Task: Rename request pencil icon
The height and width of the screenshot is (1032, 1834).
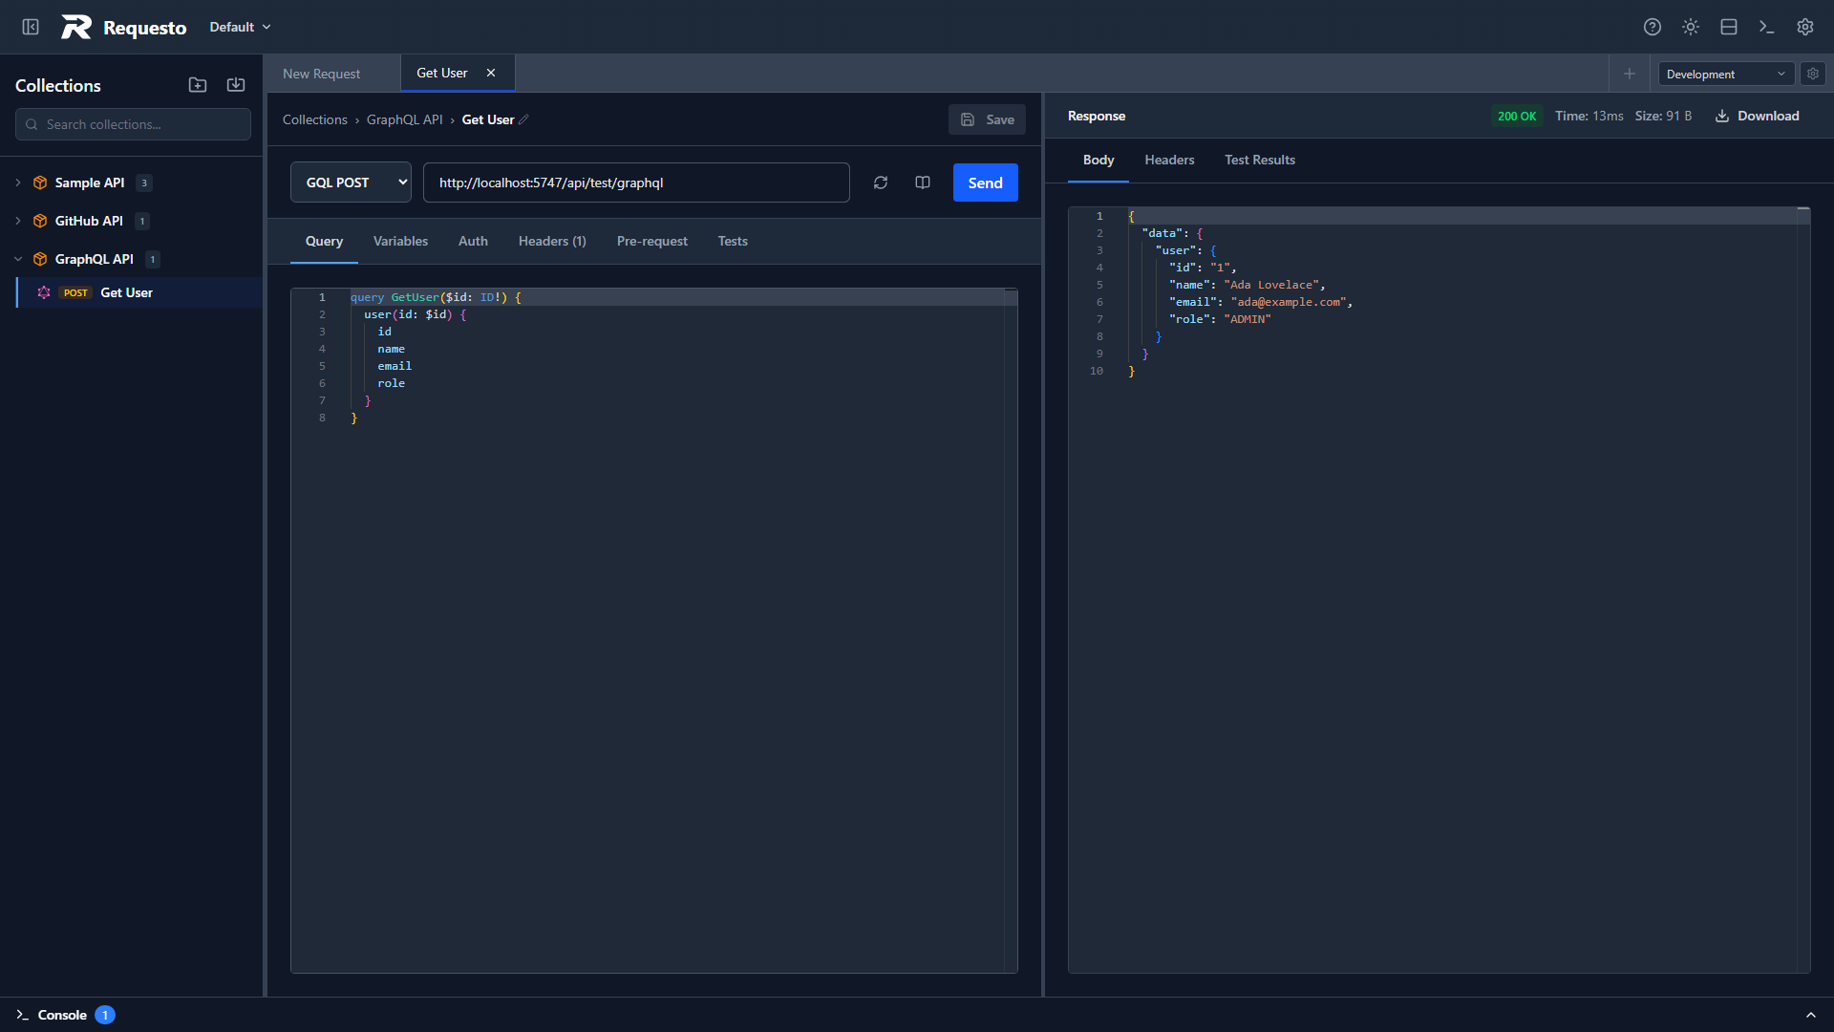Action: tap(523, 119)
